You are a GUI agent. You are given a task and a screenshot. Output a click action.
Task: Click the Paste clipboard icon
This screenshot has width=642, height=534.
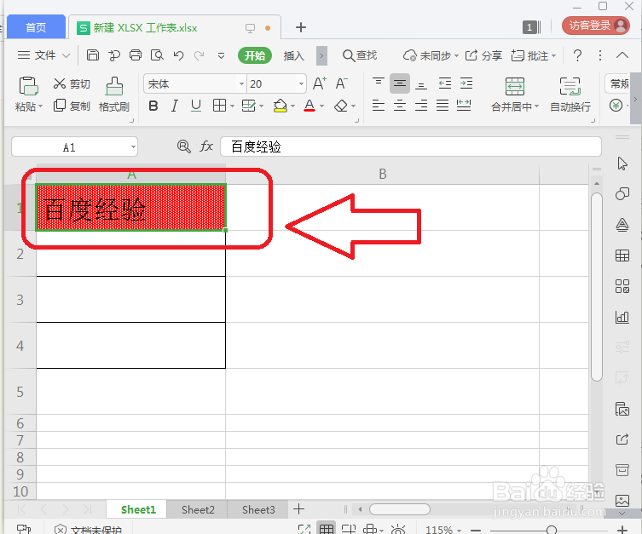(28, 86)
